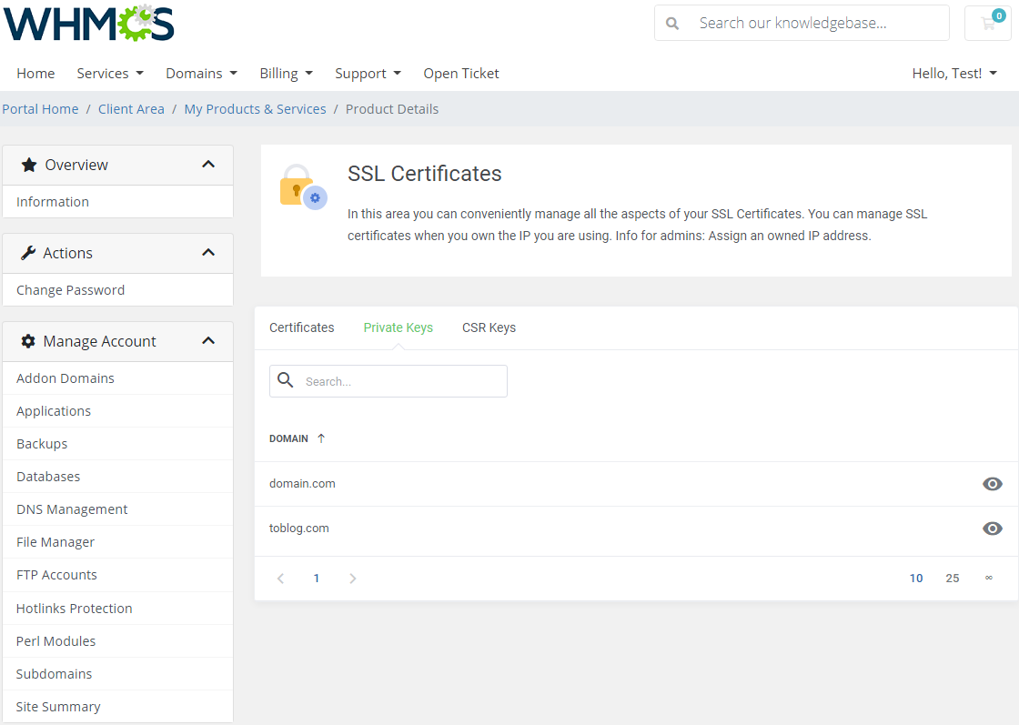Viewport: 1019px width, 725px height.
Task: Click the SSL Certificates heading
Action: coord(424,174)
